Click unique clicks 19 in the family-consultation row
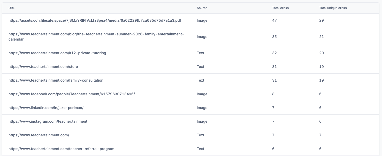The width and height of the screenshot is (382, 156). click(322, 80)
